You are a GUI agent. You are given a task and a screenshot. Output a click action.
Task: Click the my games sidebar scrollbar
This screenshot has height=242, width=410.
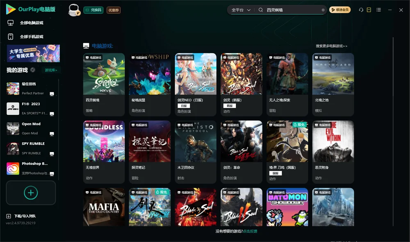click(58, 130)
